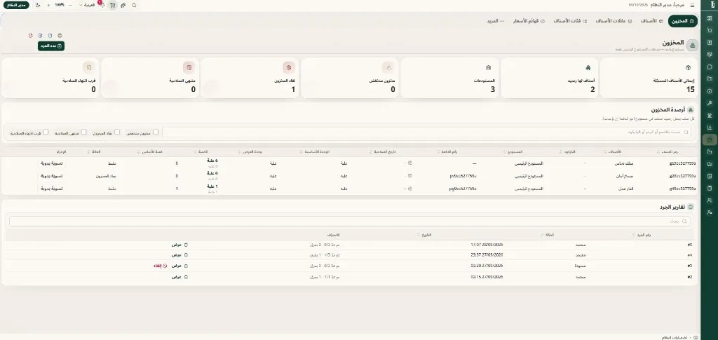
Task: Expand system settings at bottom of sidebar
Action: pyautogui.click(x=679, y=336)
